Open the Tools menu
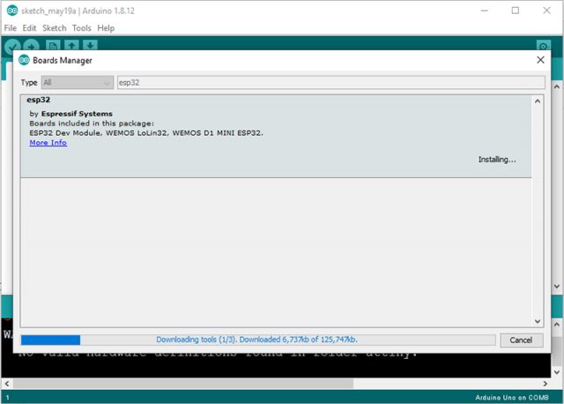The width and height of the screenshot is (564, 404). (x=82, y=28)
